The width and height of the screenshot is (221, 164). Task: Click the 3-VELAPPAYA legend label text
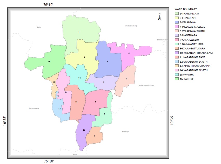(187, 22)
